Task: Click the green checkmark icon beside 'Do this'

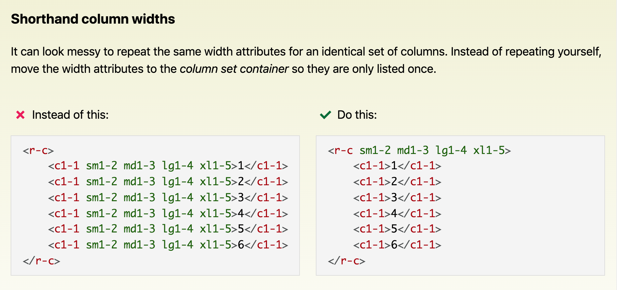Action: point(325,115)
